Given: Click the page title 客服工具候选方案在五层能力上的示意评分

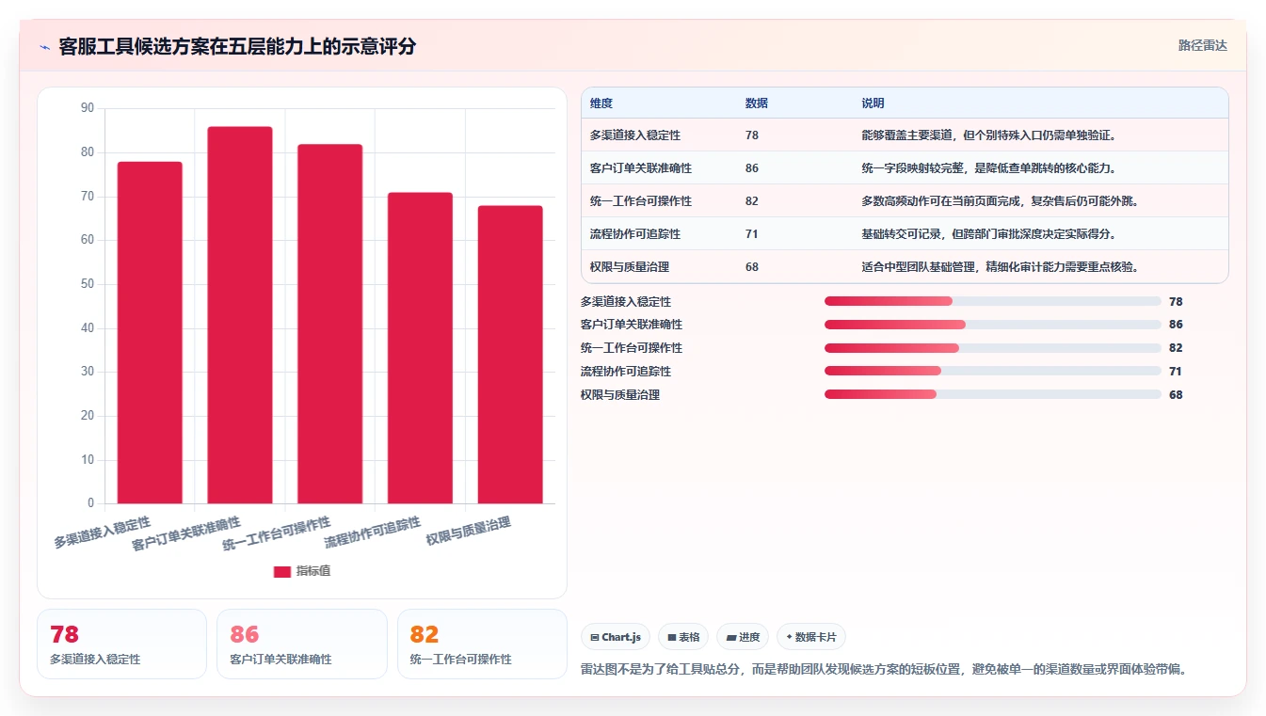Looking at the screenshot, I should tap(237, 46).
